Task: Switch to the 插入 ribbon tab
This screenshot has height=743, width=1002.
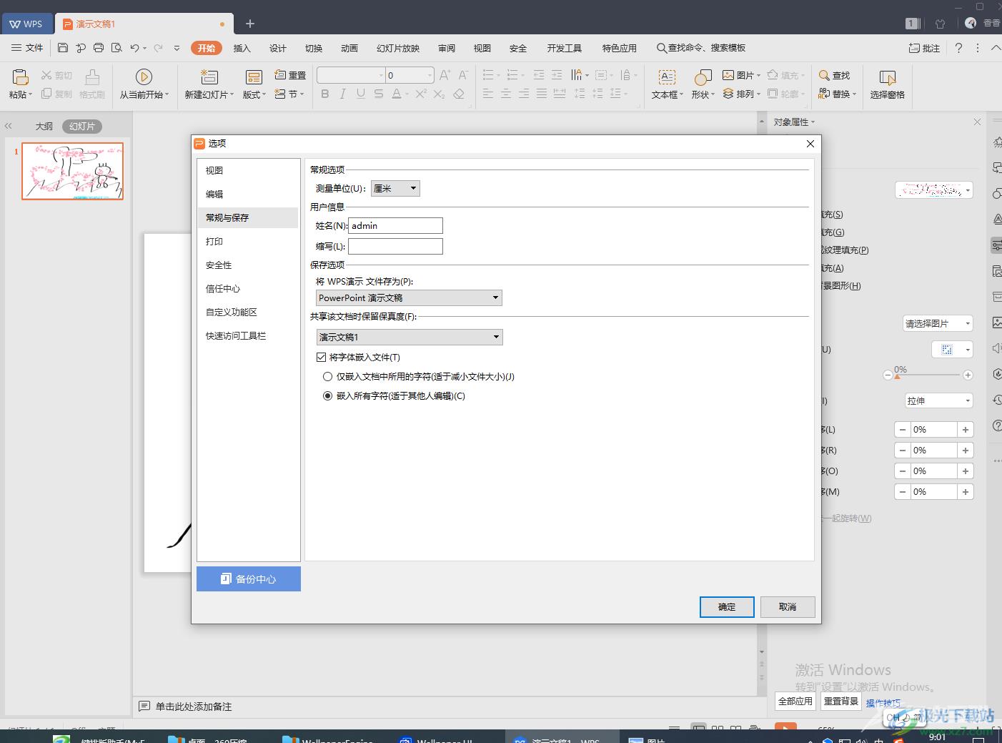Action: point(242,48)
